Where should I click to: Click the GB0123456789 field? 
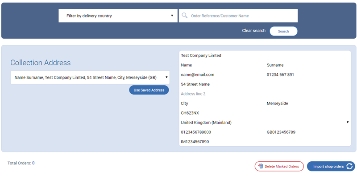point(308,132)
